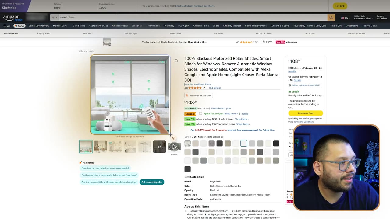
Task: Open the Rufus assistant button
Action: coord(19,26)
